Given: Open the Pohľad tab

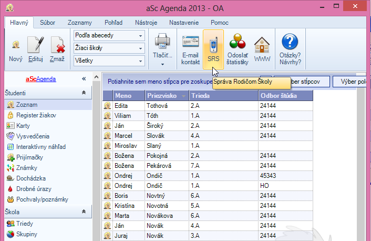Looking at the screenshot, I should 114,23.
